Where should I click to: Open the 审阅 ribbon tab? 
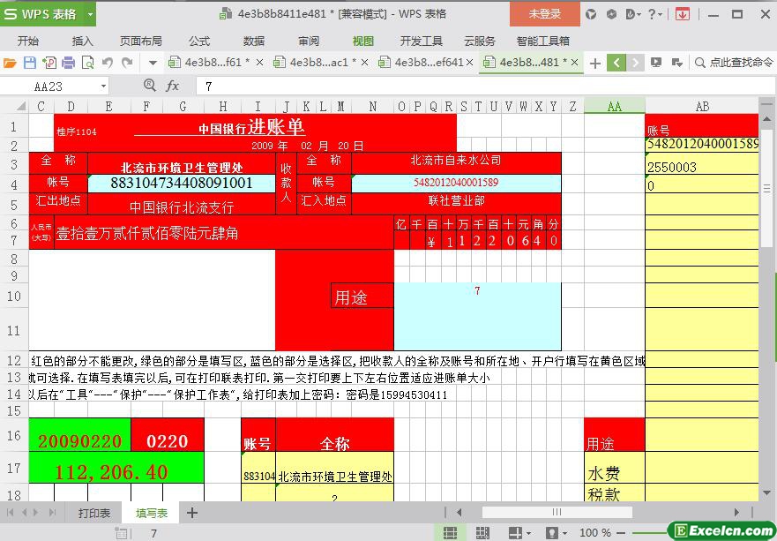pos(308,41)
